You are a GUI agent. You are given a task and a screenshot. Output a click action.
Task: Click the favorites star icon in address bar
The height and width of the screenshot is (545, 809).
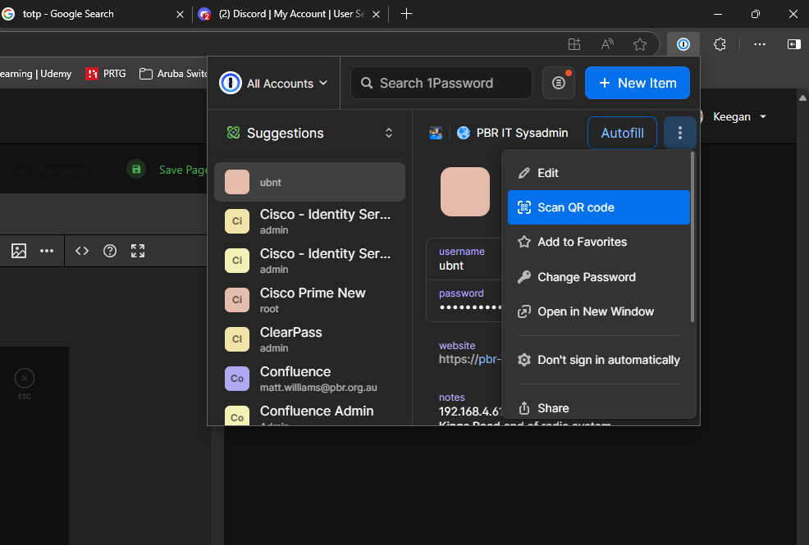pyautogui.click(x=640, y=44)
